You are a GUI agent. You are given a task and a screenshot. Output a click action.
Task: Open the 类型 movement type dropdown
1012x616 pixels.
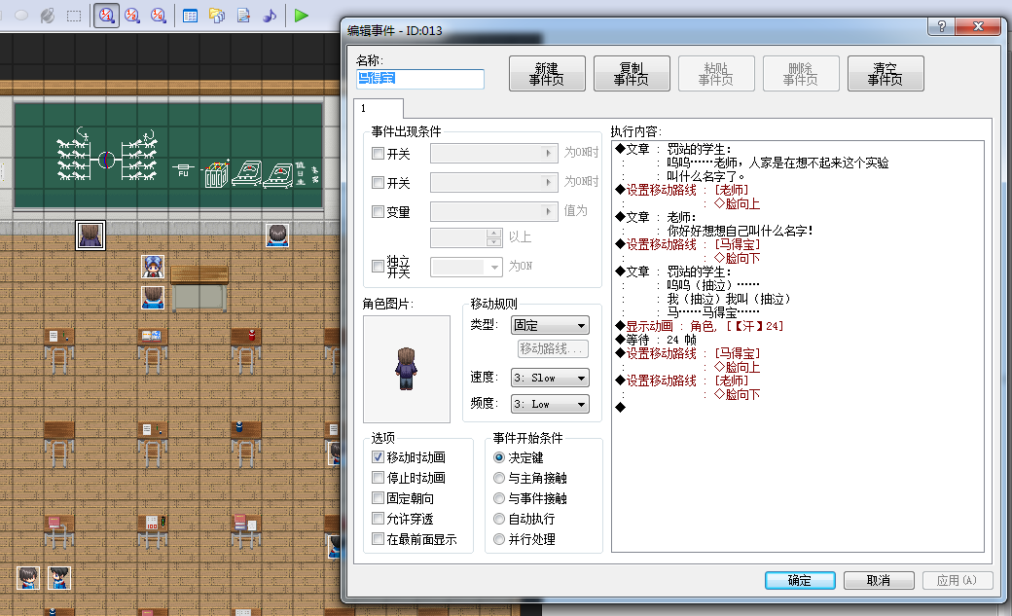(550, 325)
